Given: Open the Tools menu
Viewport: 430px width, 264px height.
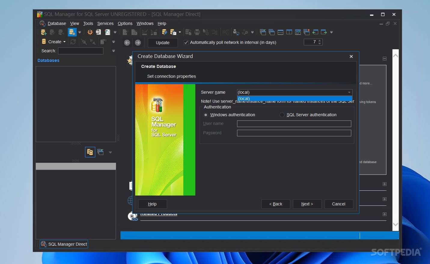Looking at the screenshot, I should click(88, 23).
